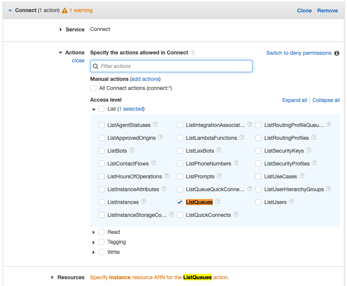Screen dimensions: 347x286
Task: Uncheck the ListQueues checkbox
Action: tap(180, 202)
